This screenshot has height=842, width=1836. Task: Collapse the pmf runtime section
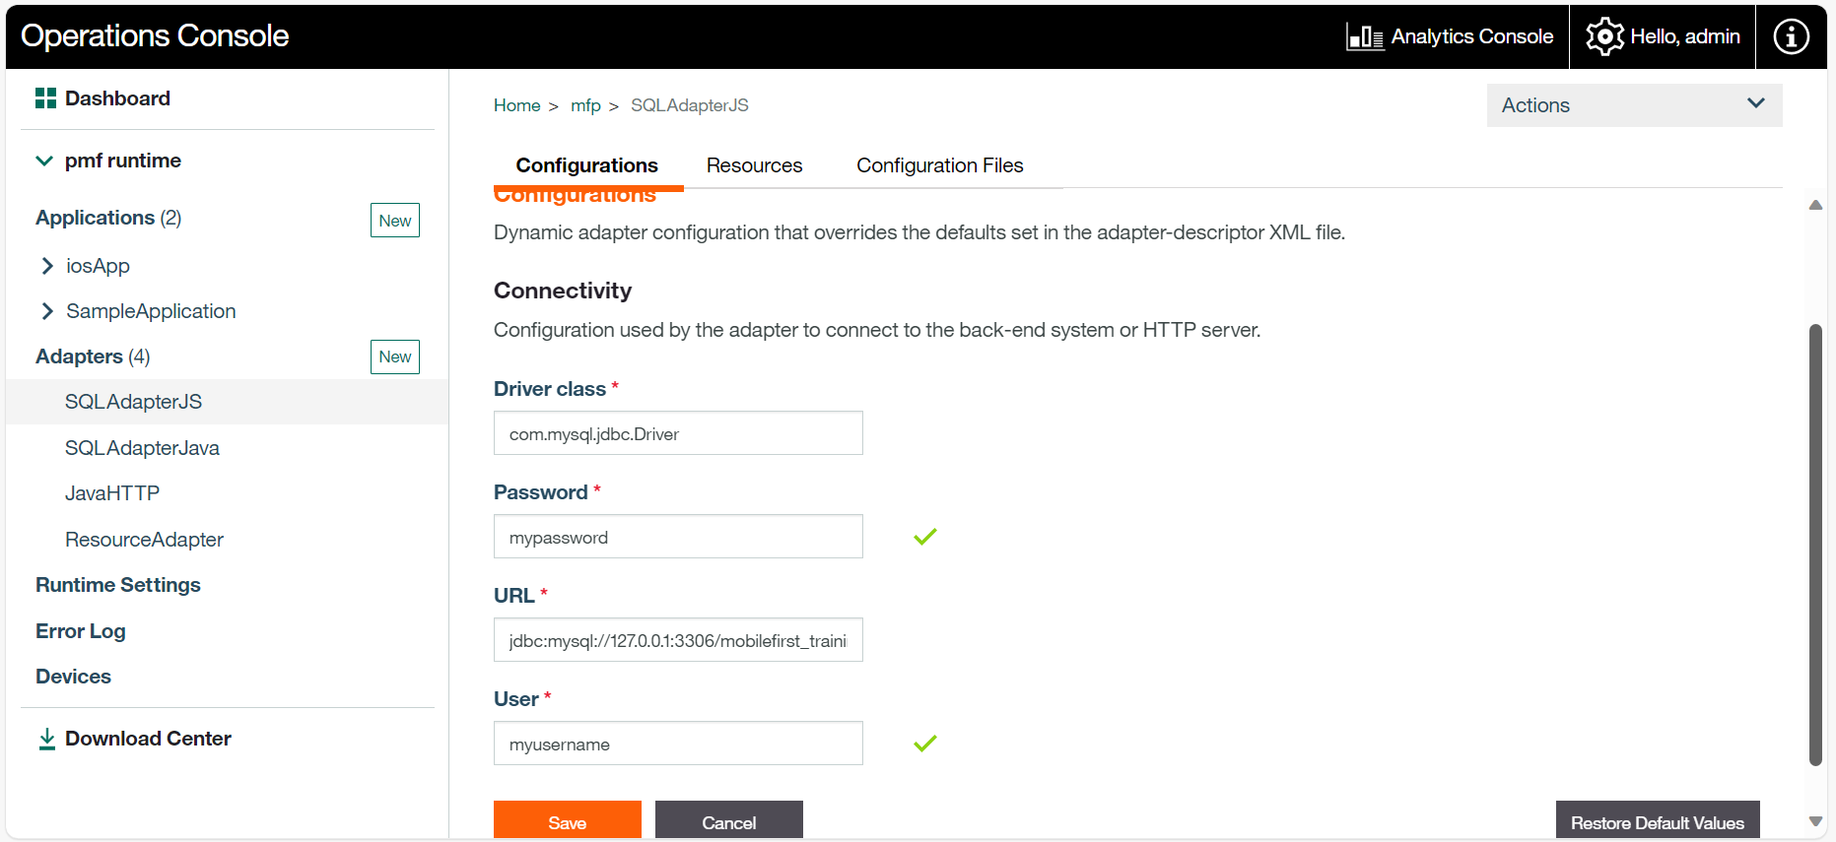(44, 161)
